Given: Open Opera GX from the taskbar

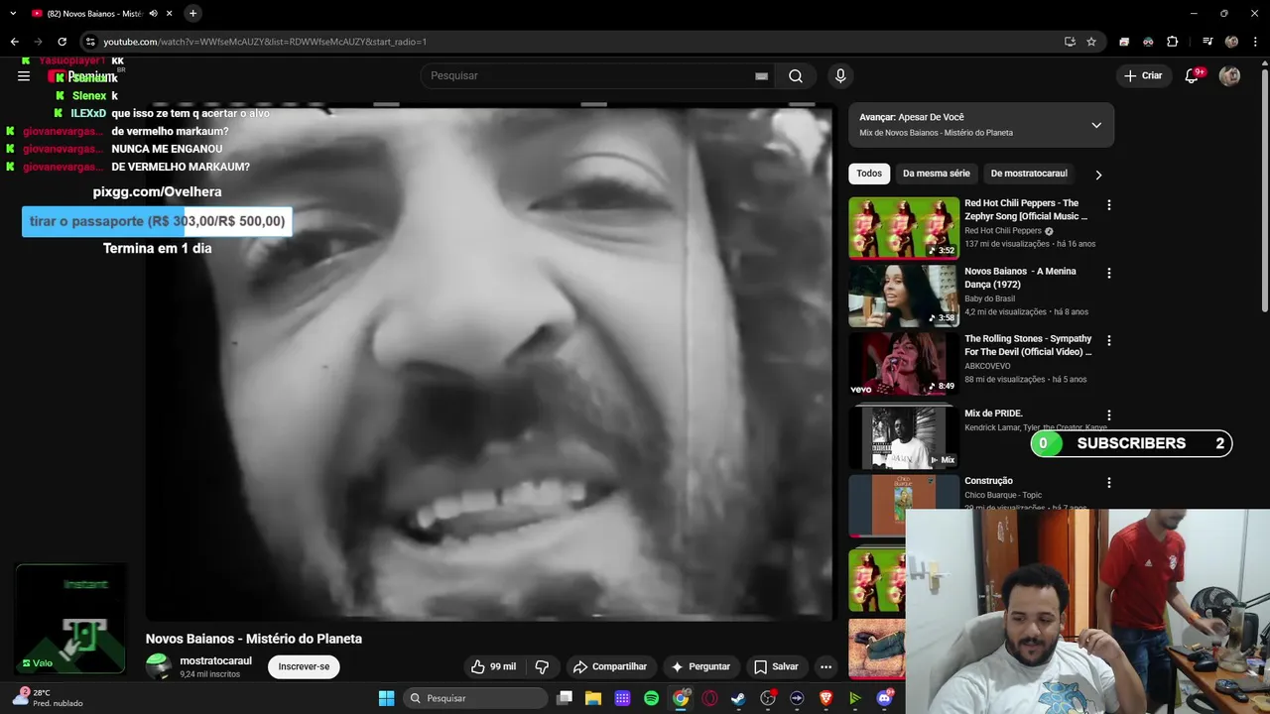Looking at the screenshot, I should pos(709,698).
